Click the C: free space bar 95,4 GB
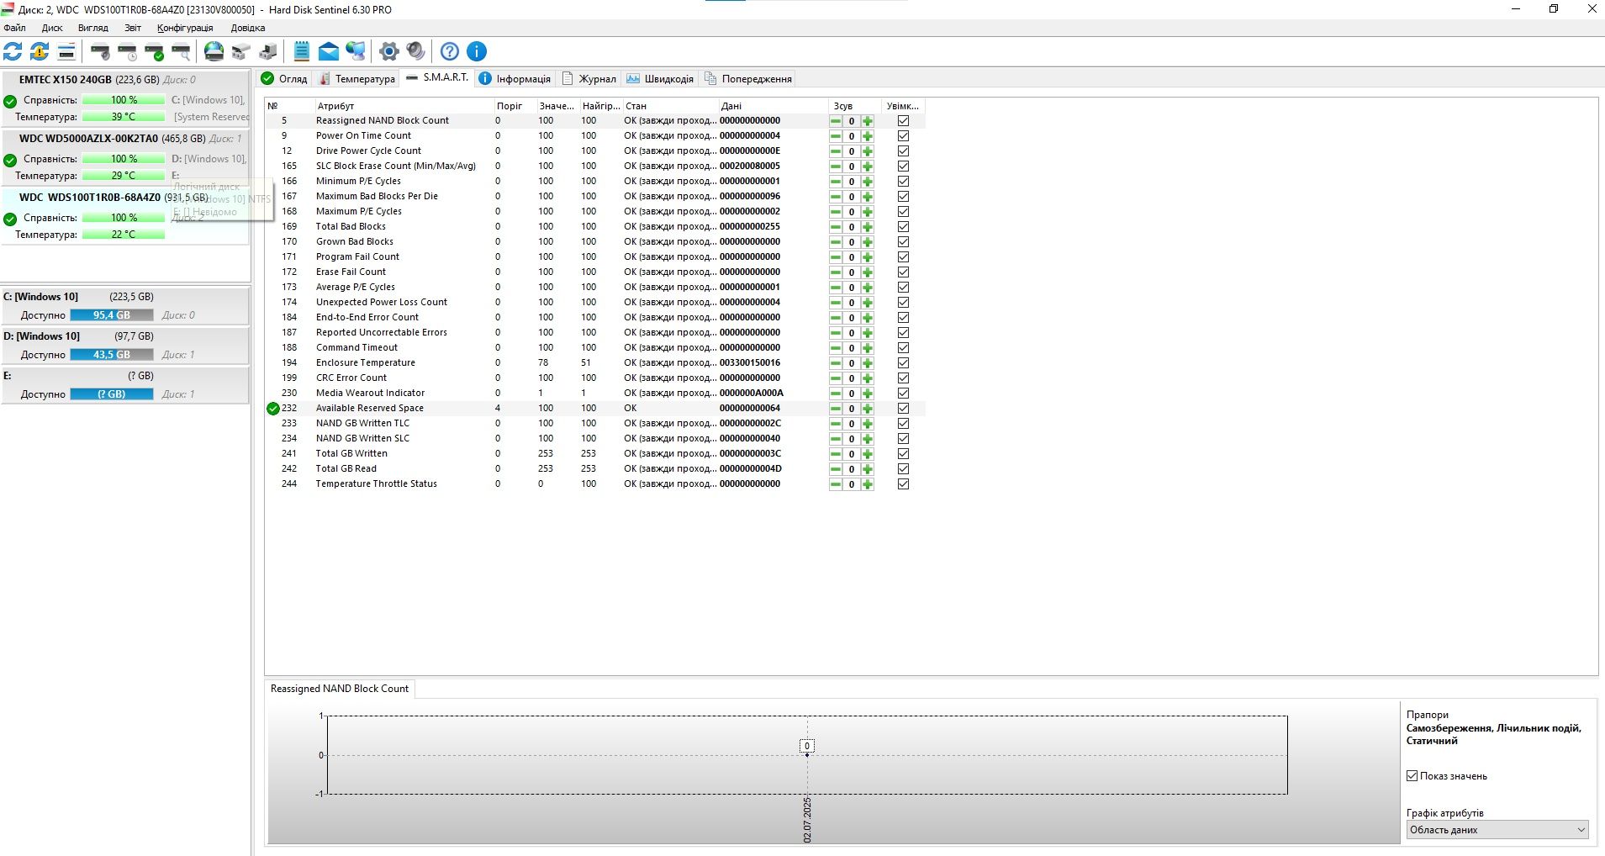This screenshot has width=1605, height=856. (112, 315)
